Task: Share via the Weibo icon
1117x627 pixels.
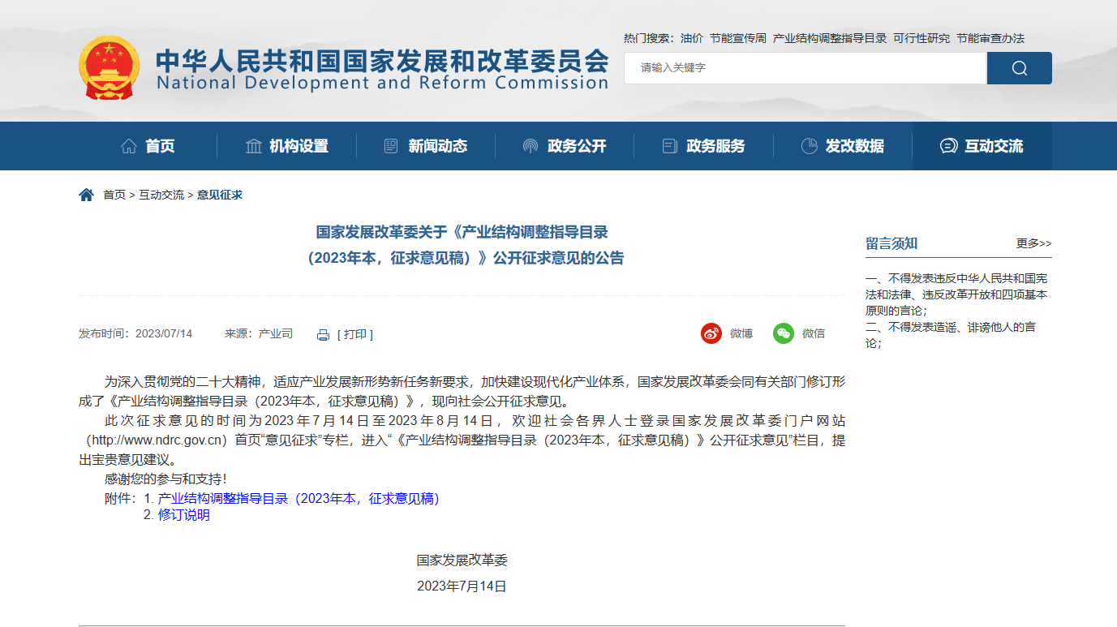Action: [x=711, y=333]
